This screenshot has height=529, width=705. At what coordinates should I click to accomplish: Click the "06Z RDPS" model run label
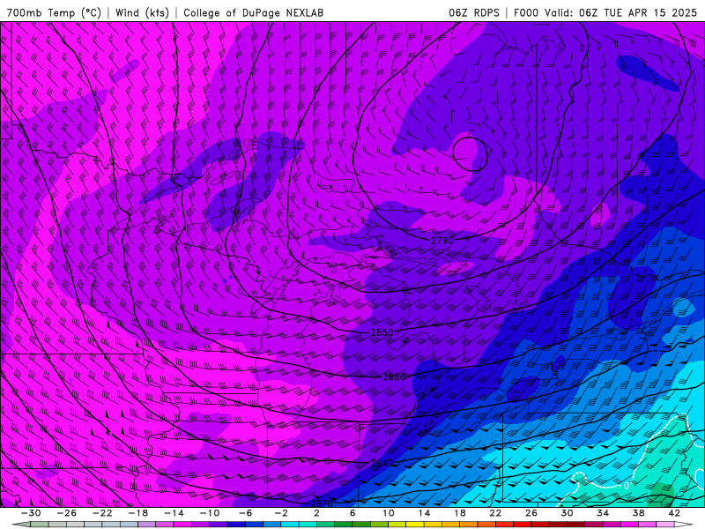(x=473, y=12)
